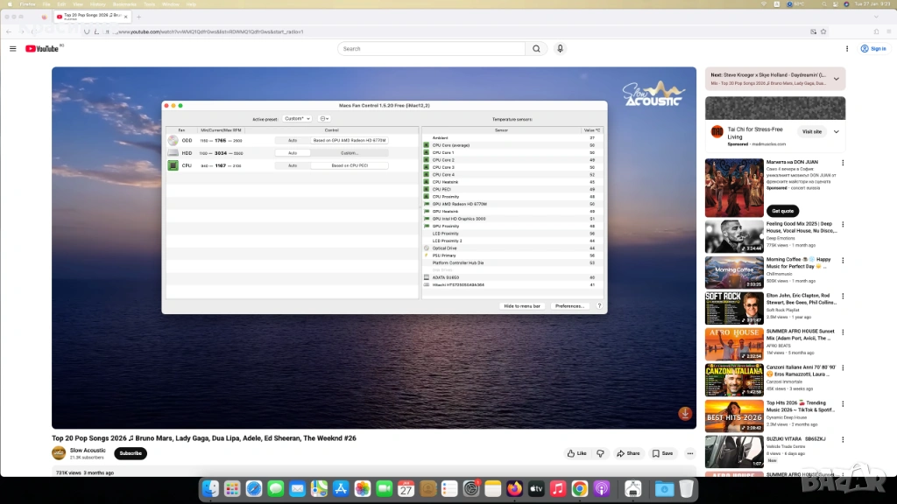Click the Hide to menu bar button
897x504 pixels.
click(523, 306)
